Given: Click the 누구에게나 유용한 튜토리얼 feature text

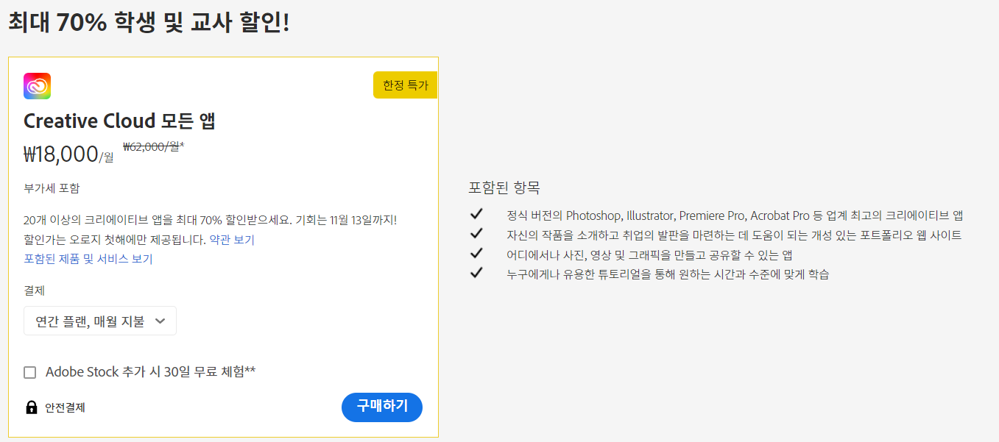Looking at the screenshot, I should [x=668, y=275].
